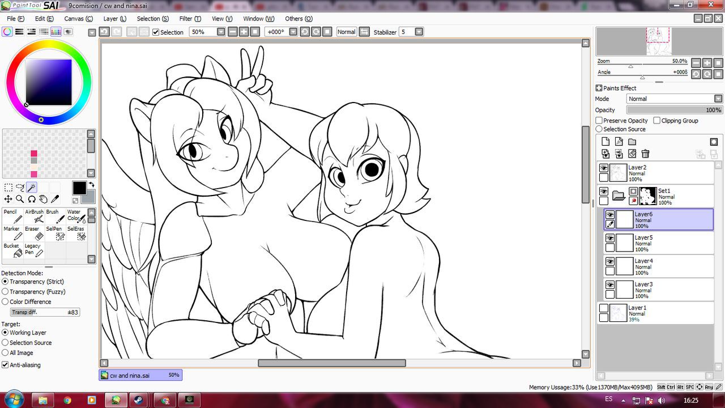Choose the Eraser tool
This screenshot has height=408, width=725.
click(35, 233)
